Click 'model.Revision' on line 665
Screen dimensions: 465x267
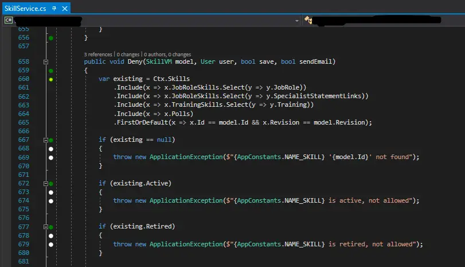click(x=339, y=122)
